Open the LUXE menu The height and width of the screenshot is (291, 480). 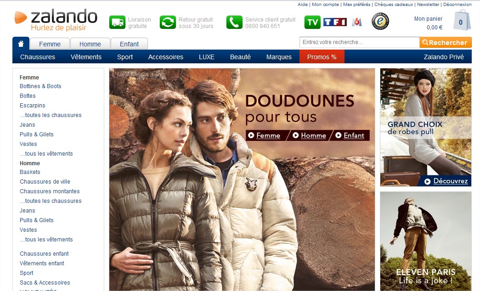[207, 57]
